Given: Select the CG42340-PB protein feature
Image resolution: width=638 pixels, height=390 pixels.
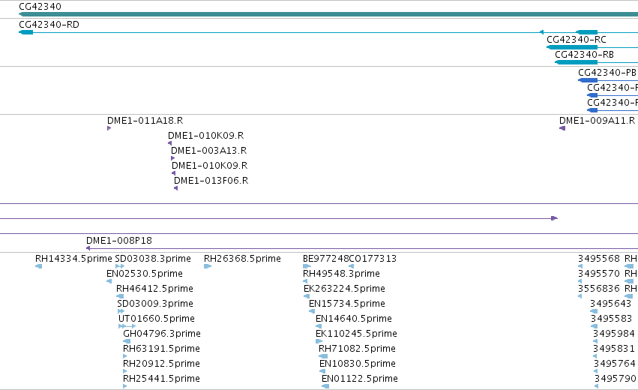Looking at the screenshot, I should point(588,80).
